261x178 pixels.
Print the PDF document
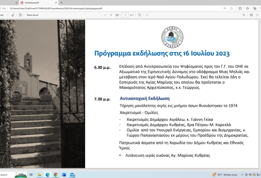pyautogui.click(x=251, y=15)
